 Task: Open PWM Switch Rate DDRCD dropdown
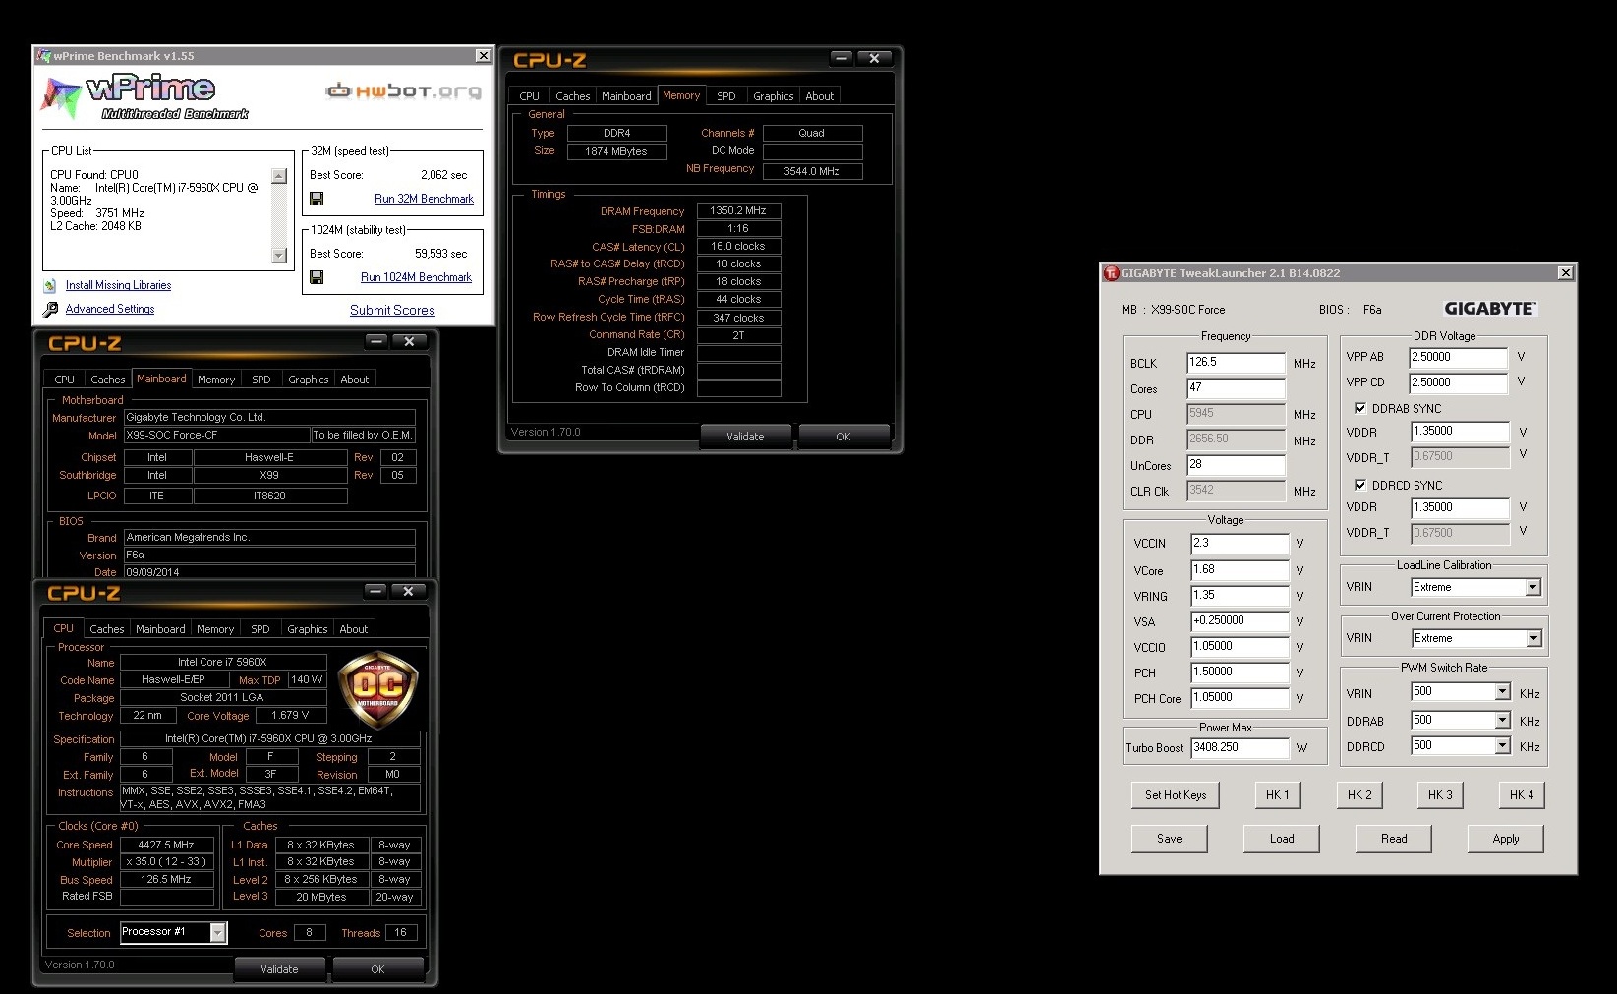coord(1502,746)
